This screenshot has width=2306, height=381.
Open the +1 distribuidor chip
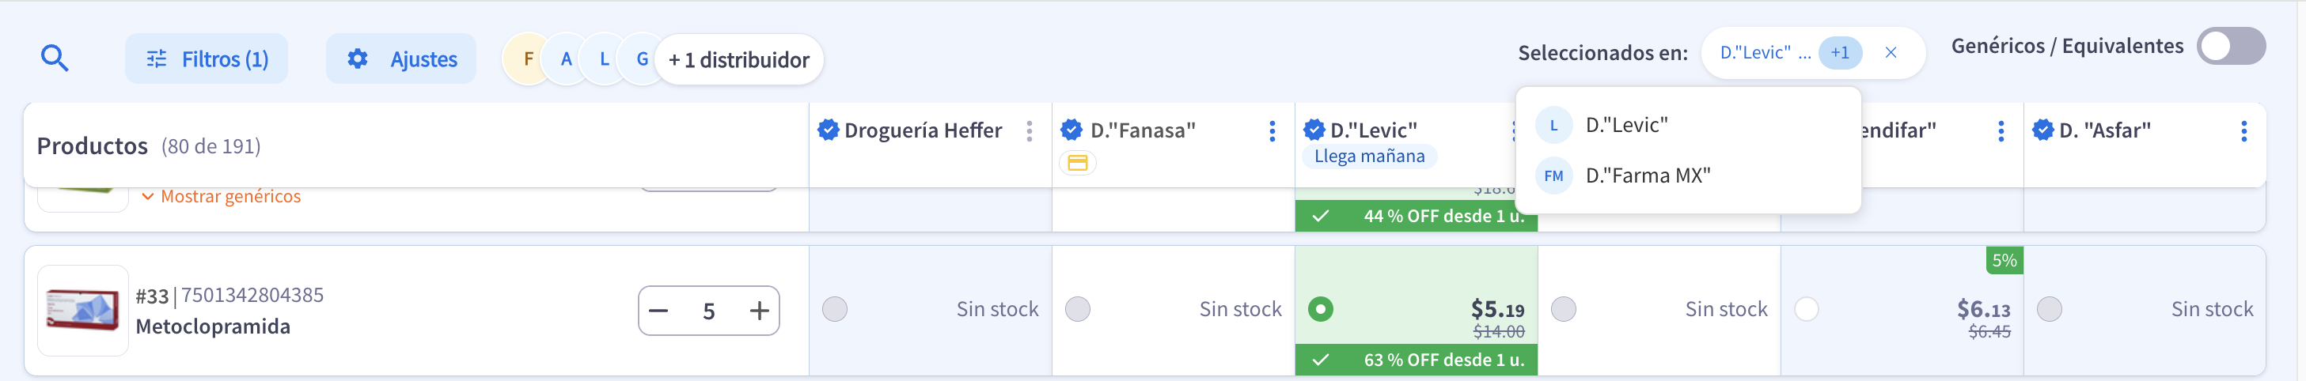(x=738, y=60)
